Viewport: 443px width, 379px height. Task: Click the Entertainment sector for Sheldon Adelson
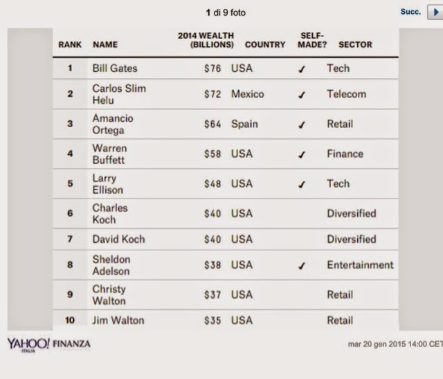coord(360,265)
